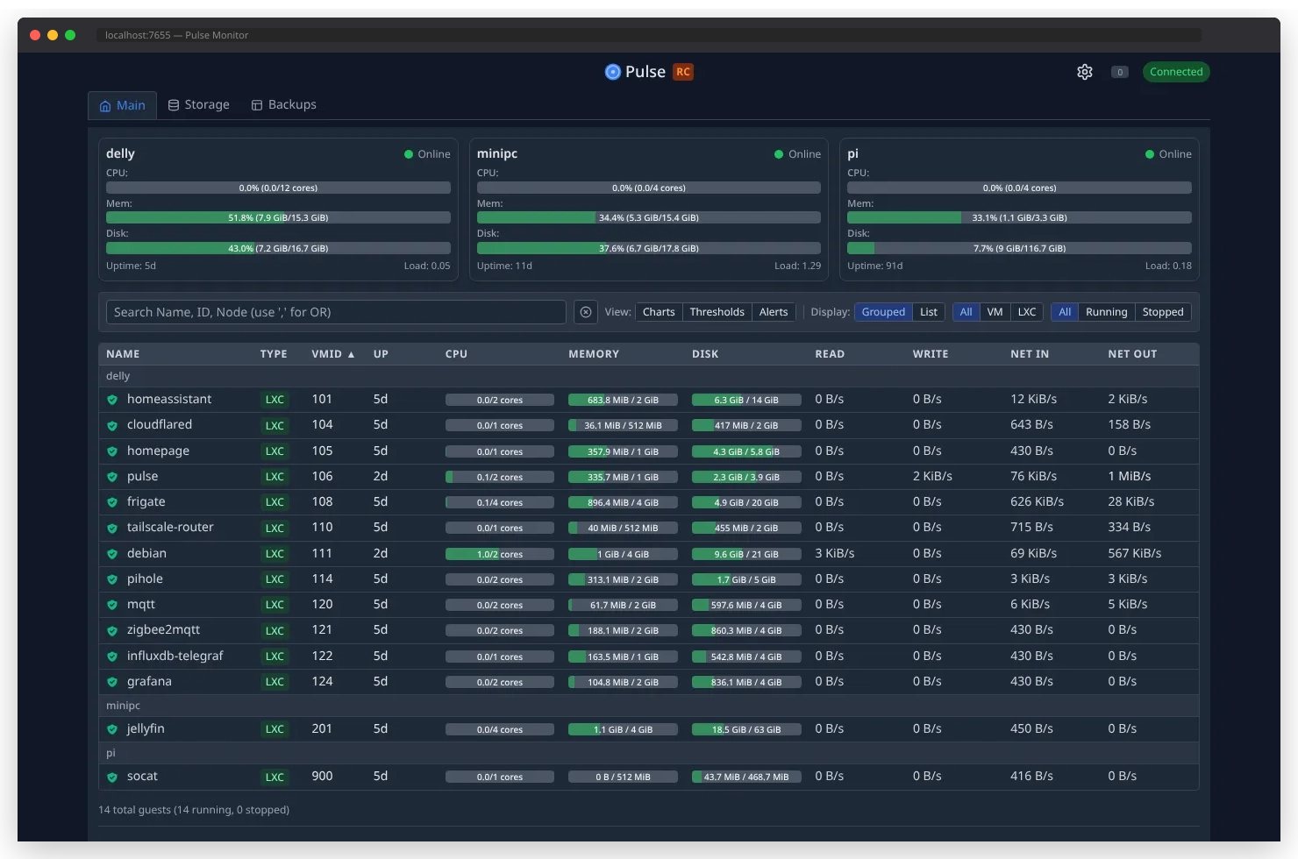Open settings via the gear icon
Image resolution: width=1298 pixels, height=859 pixels.
point(1085,72)
